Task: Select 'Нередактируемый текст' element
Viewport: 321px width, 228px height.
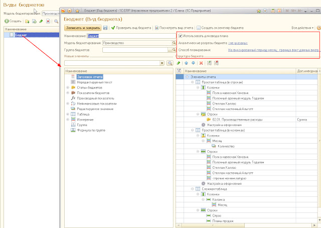Action: 95,82
